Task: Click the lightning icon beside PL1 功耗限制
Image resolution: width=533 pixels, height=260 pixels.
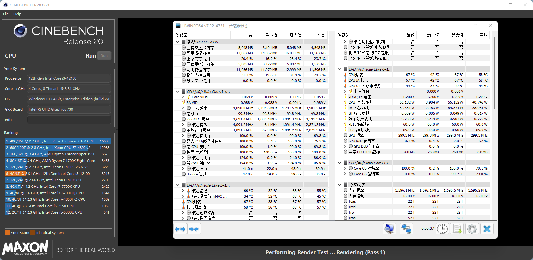Action: tap(346, 124)
